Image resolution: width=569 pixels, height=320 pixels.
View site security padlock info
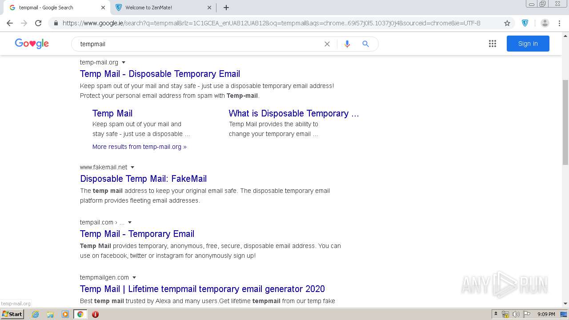pos(56,23)
